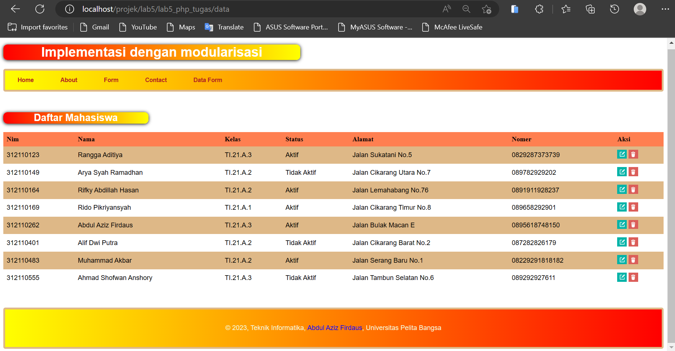The width and height of the screenshot is (675, 351).
Task: Edit Rangga Aditiya's record
Action: click(x=622, y=155)
